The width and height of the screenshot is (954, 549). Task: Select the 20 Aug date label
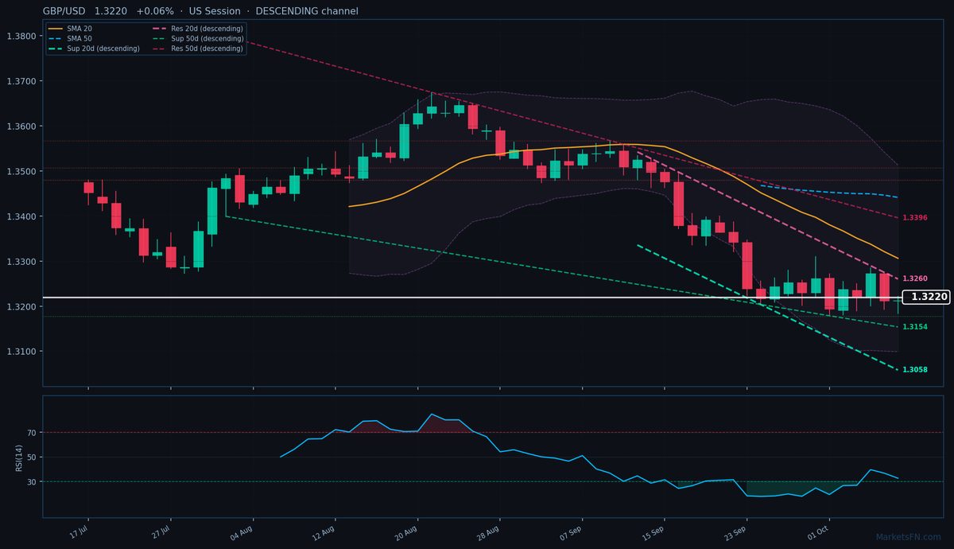tap(408, 531)
